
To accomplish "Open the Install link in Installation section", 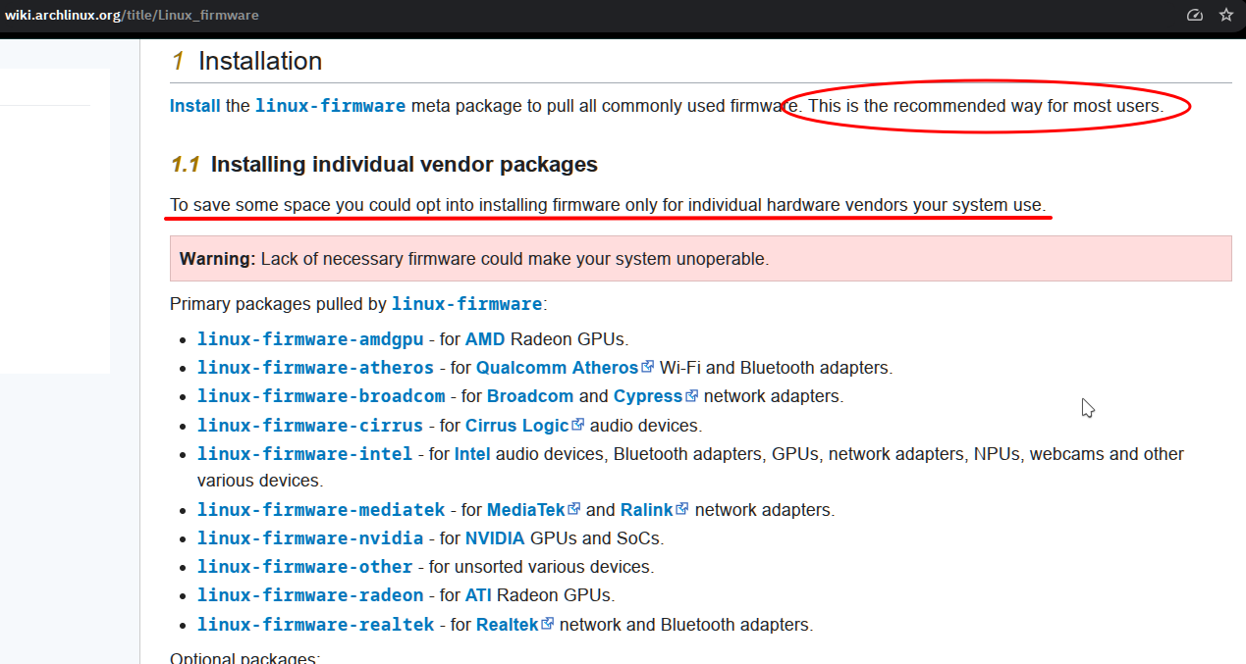I will [194, 106].
